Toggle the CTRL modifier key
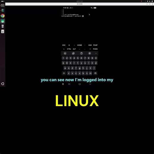The image size is (154, 154). point(69,49)
